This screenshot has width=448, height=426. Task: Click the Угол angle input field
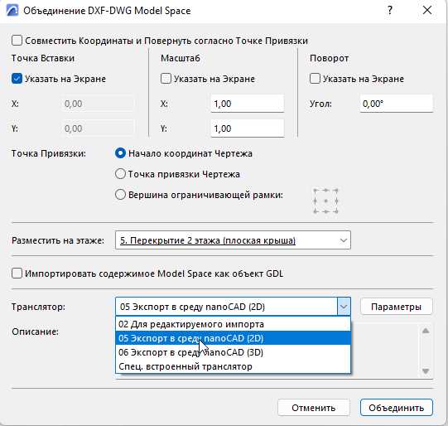397,104
